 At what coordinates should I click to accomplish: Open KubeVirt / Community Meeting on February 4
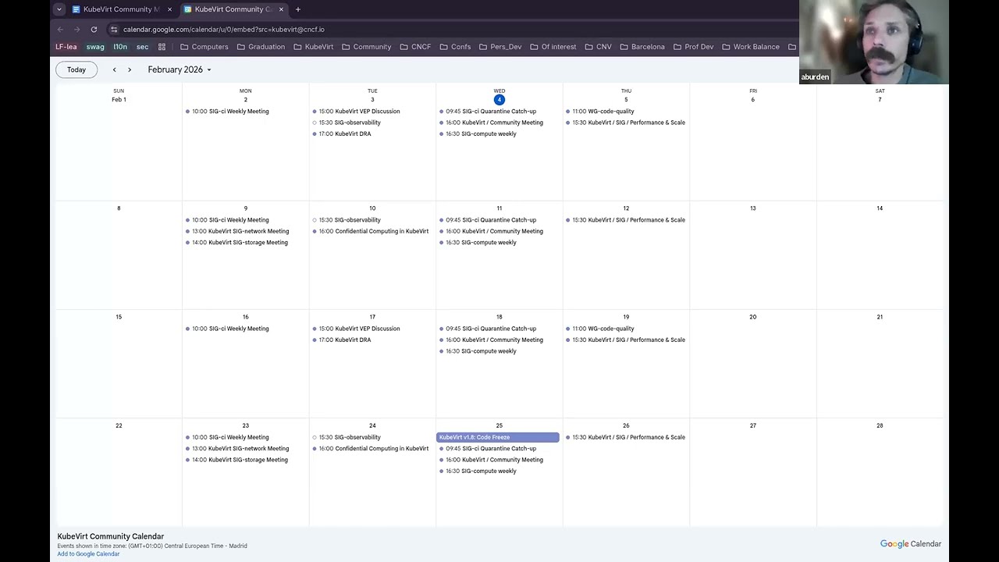491,123
